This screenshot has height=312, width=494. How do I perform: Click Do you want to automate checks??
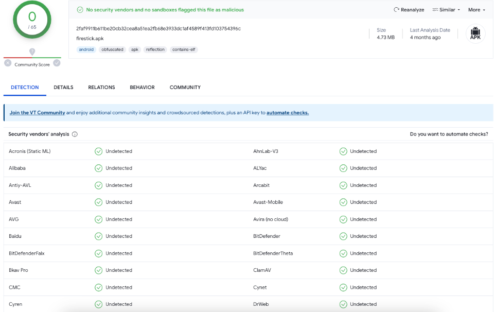[449, 134]
